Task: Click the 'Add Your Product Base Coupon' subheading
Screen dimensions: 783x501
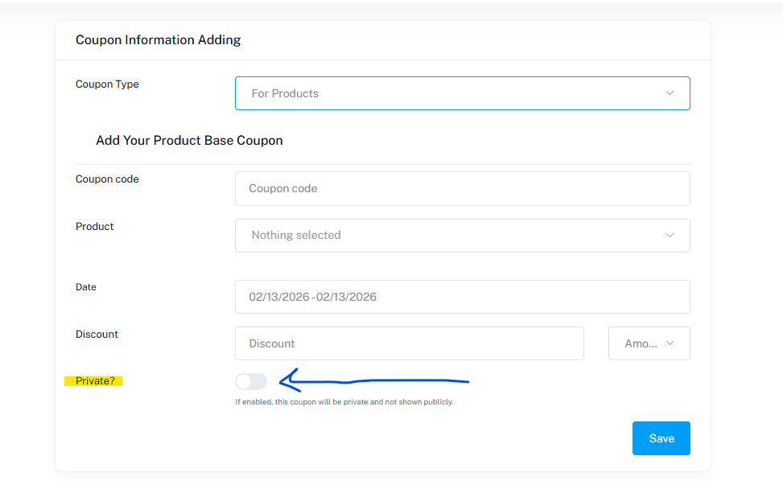Action: pyautogui.click(x=189, y=141)
